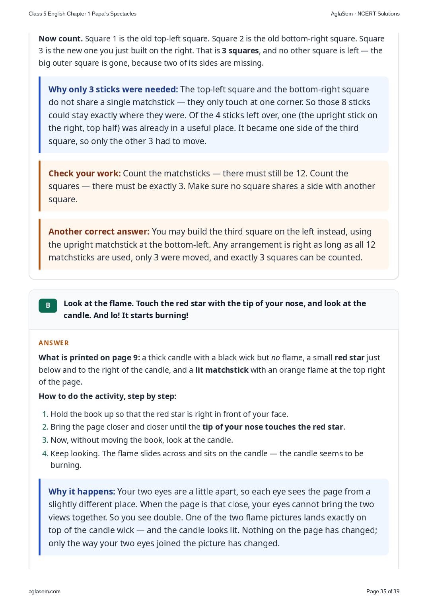The width and height of the screenshot is (428, 606).
Task: Click the 'Why only 3 sticks were needed' heading
Action: 113,89
